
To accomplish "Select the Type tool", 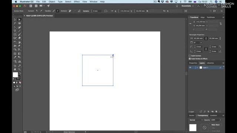I will point(15,31).
